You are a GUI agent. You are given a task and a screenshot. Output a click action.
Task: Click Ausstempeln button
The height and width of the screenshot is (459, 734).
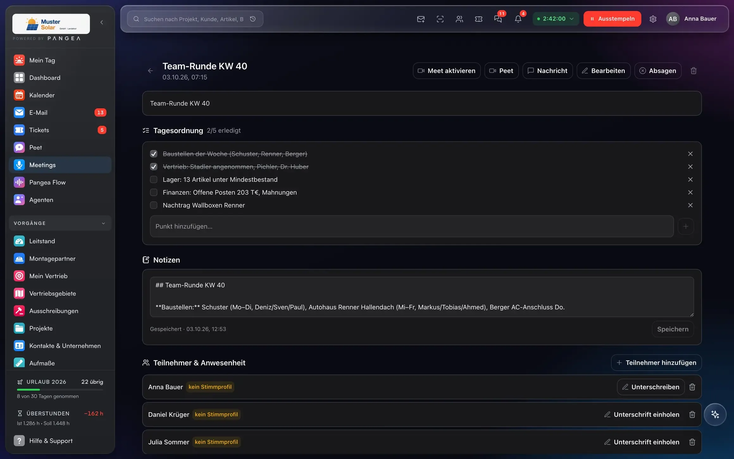612,19
